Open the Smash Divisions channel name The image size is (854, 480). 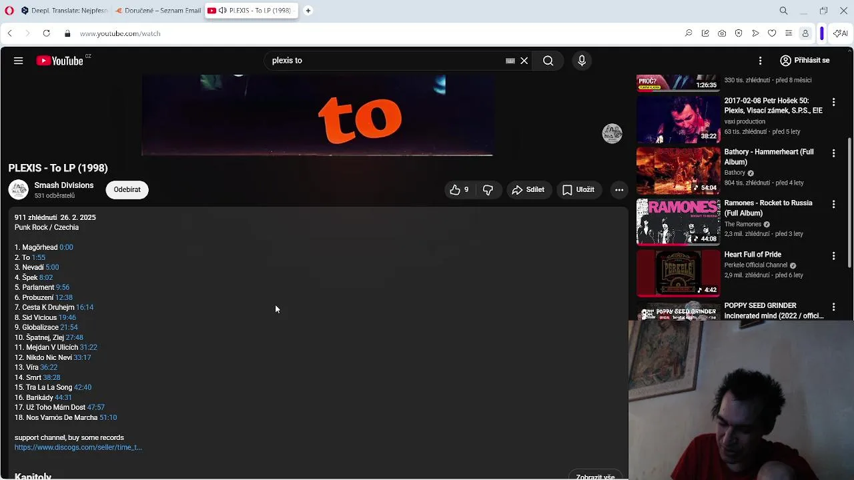[x=64, y=185]
